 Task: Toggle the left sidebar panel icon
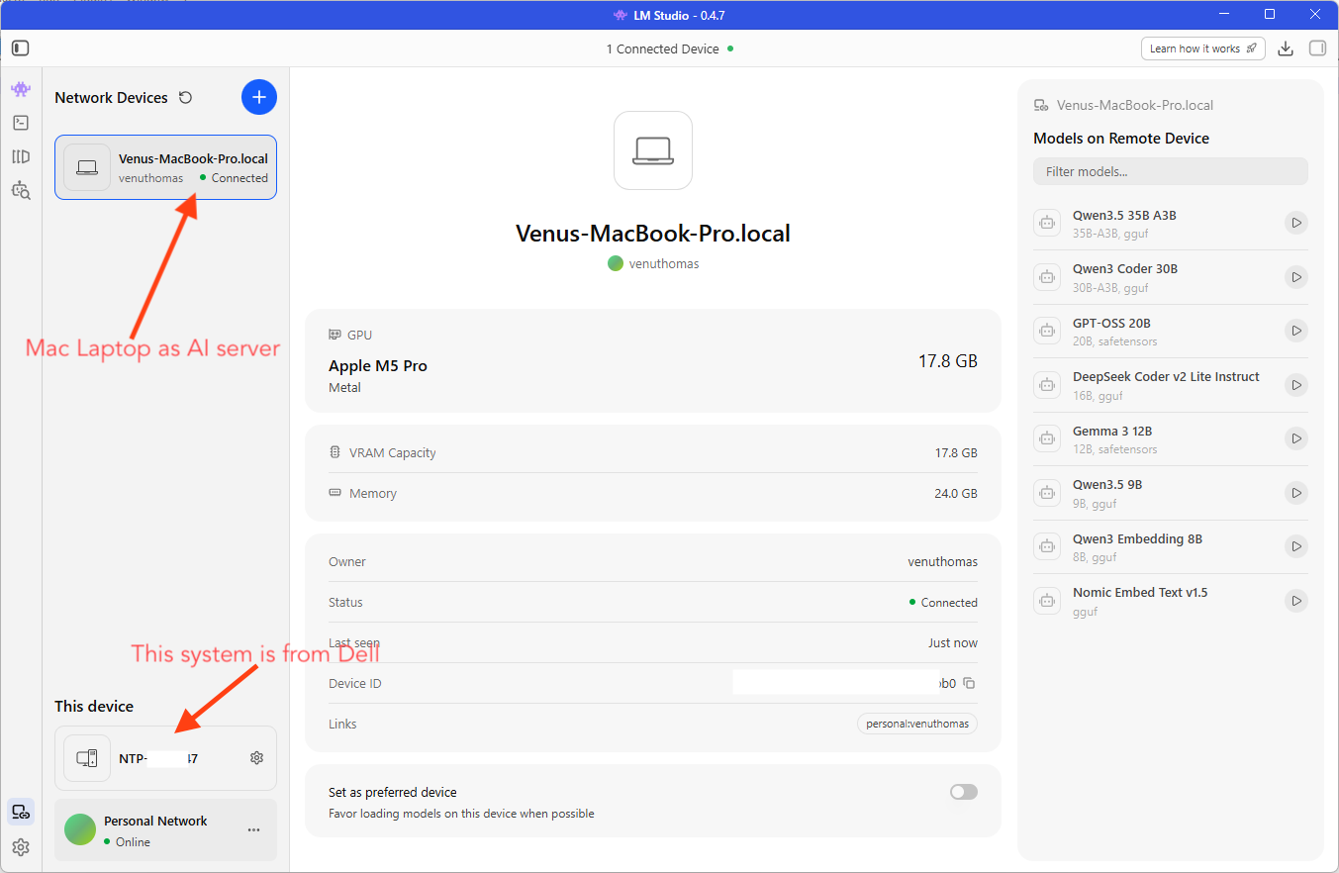[x=21, y=48]
